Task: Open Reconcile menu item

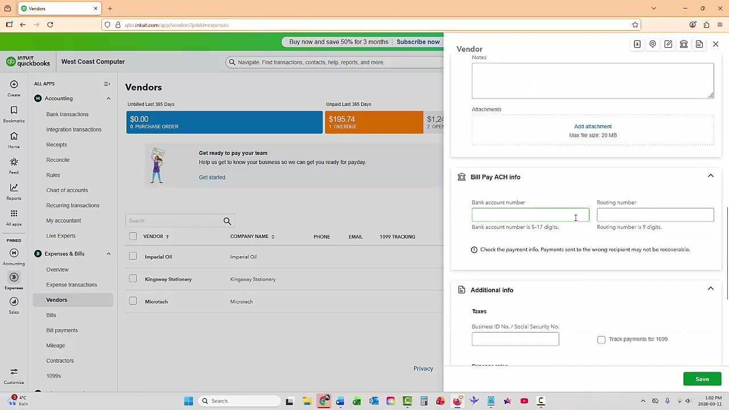Action: pyautogui.click(x=58, y=160)
